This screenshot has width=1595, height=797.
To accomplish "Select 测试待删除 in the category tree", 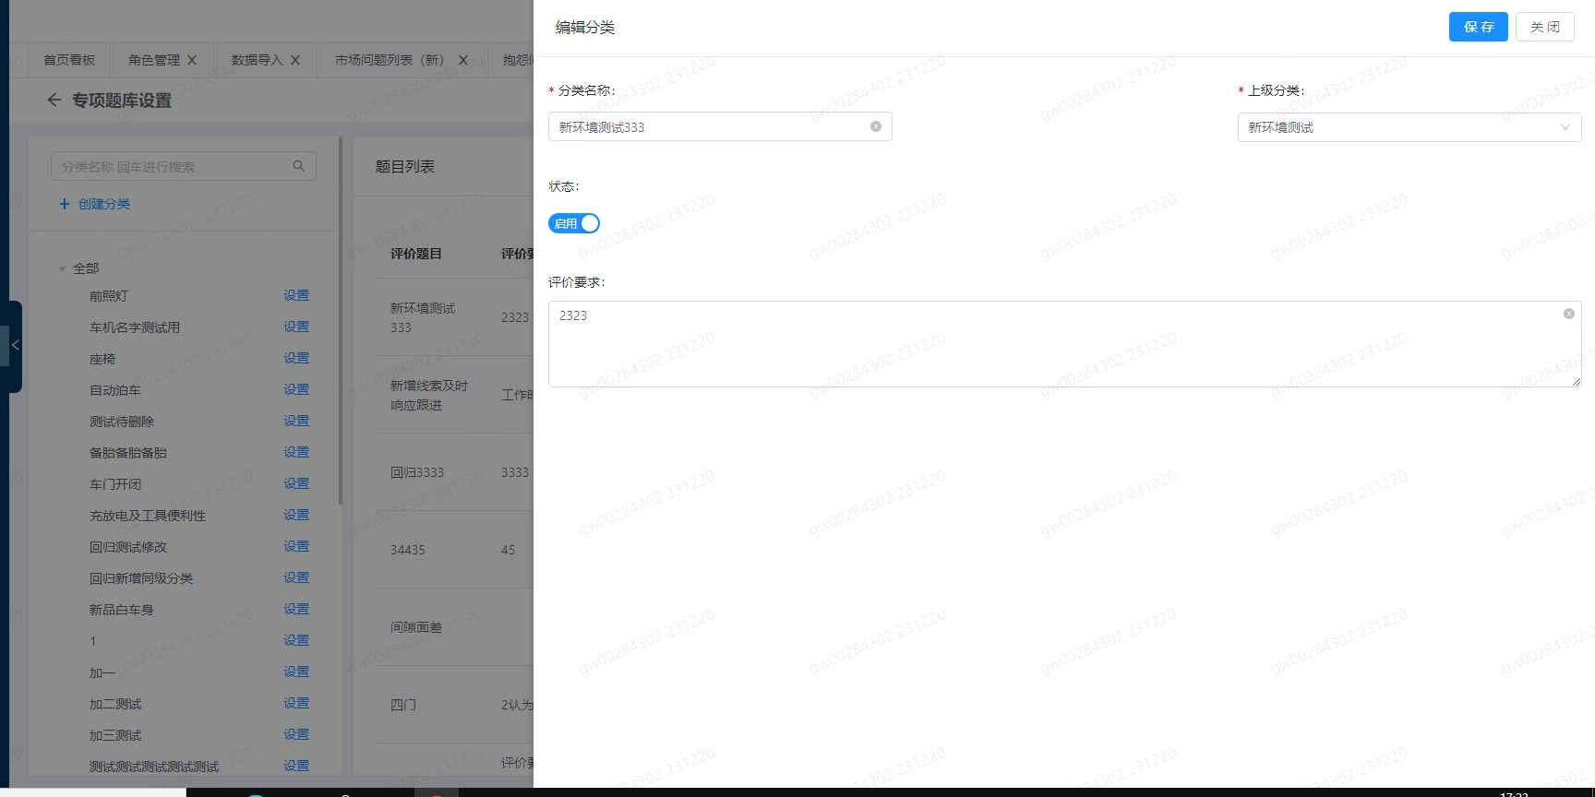I will (x=122, y=422).
